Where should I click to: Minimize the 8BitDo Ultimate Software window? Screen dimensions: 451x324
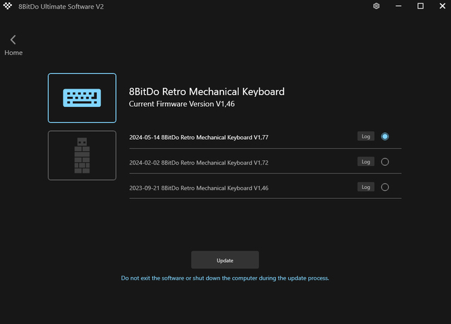398,6
